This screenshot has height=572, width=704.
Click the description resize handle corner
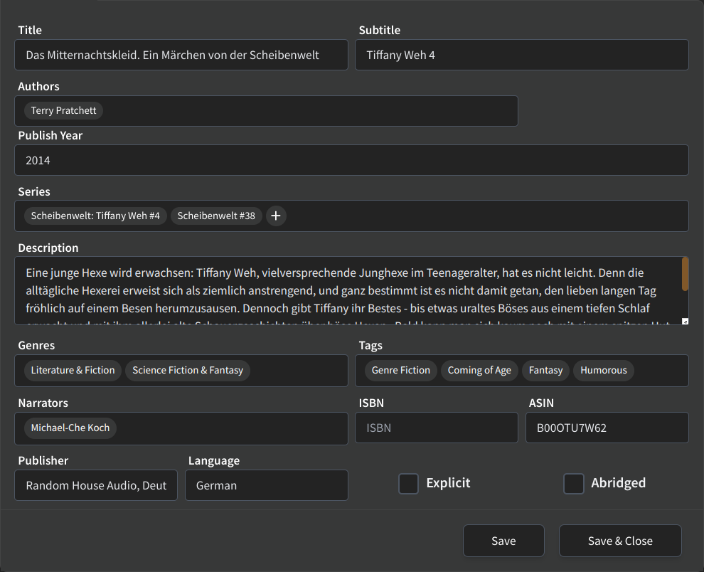click(685, 322)
